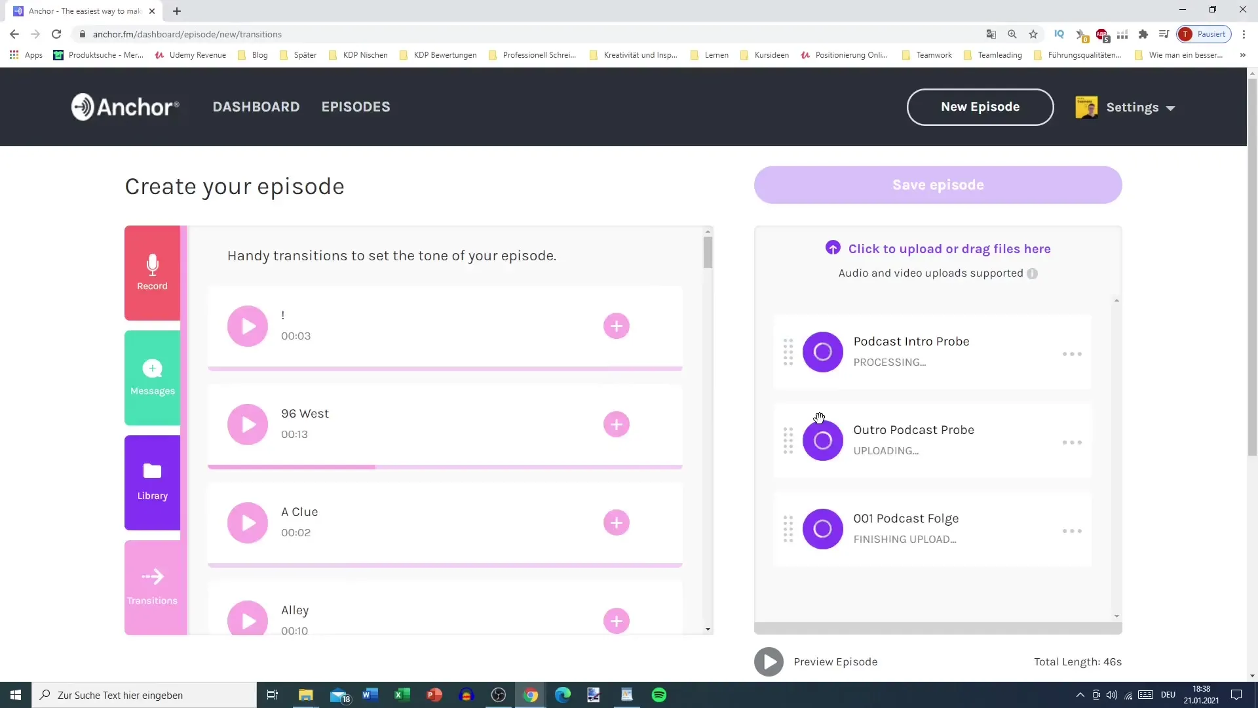The image size is (1258, 708).
Task: Go back in browser history
Action: pyautogui.click(x=14, y=34)
